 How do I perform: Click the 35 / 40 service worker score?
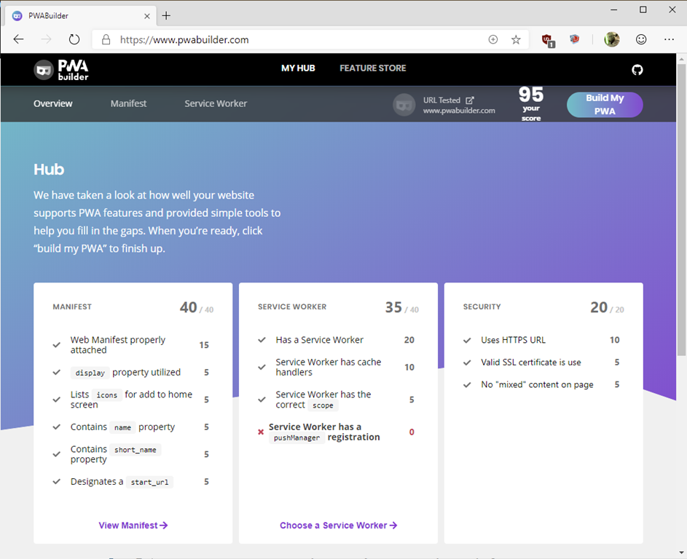point(401,307)
